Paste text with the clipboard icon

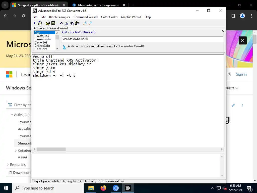click(77, 23)
